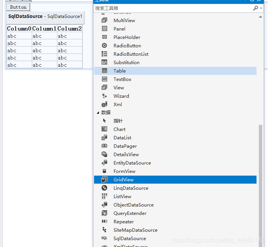Click the View control icon
The width and height of the screenshot is (268, 247).
[x=104, y=87]
